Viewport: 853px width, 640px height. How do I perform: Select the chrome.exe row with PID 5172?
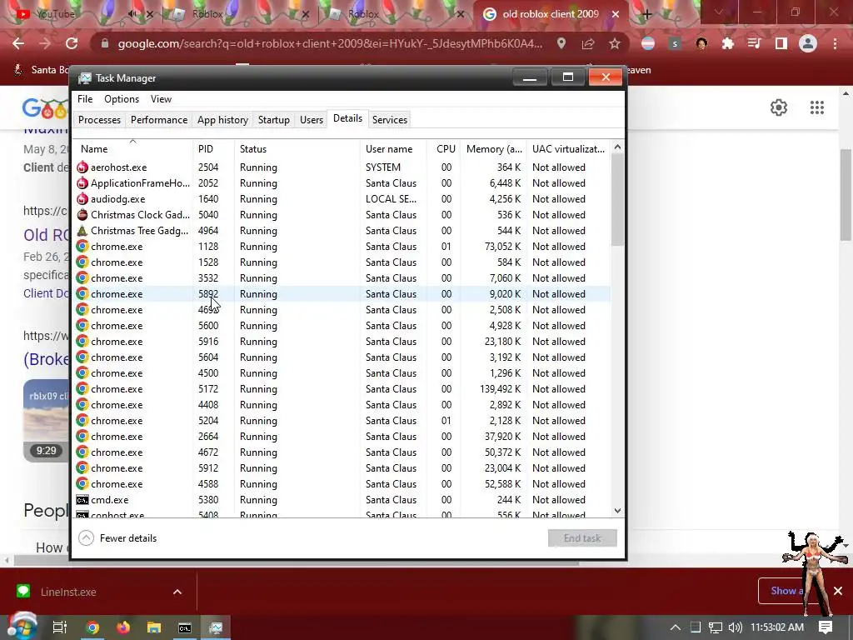(342, 388)
